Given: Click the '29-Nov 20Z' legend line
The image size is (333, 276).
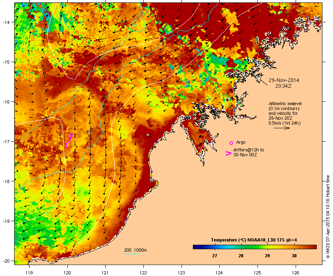Looking at the screenshot, I should (279, 118).
